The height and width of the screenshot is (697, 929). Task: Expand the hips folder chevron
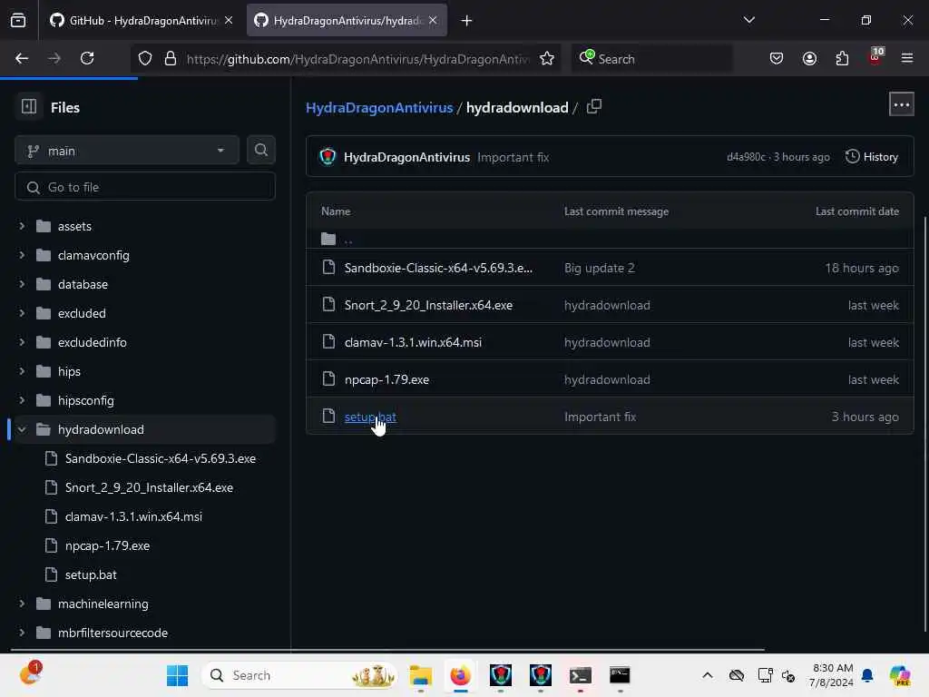click(x=22, y=371)
